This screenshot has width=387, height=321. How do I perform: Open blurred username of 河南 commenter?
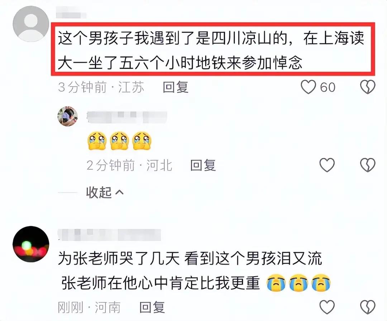tap(109, 235)
